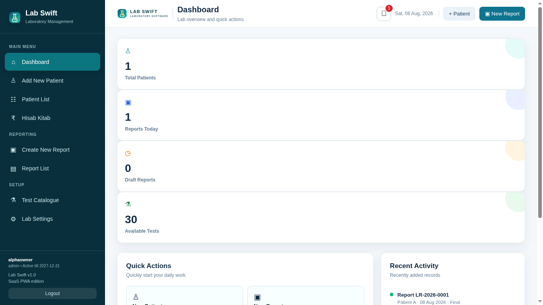Click the Test Catalogue flask icon
Viewport: 543px width, 305px height.
click(13, 200)
